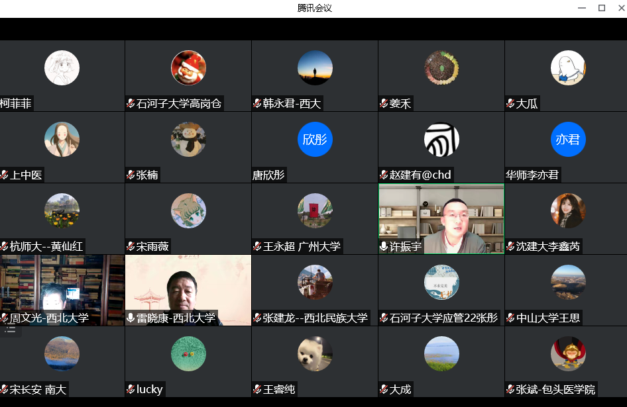The height and width of the screenshot is (407, 627).
Task: Click the blue 欣彤 avatar circle
Action: coord(315,140)
